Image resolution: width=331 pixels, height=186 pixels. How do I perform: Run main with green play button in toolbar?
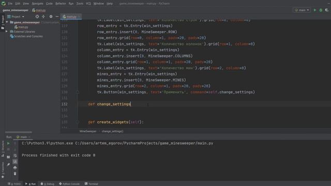[315, 10]
